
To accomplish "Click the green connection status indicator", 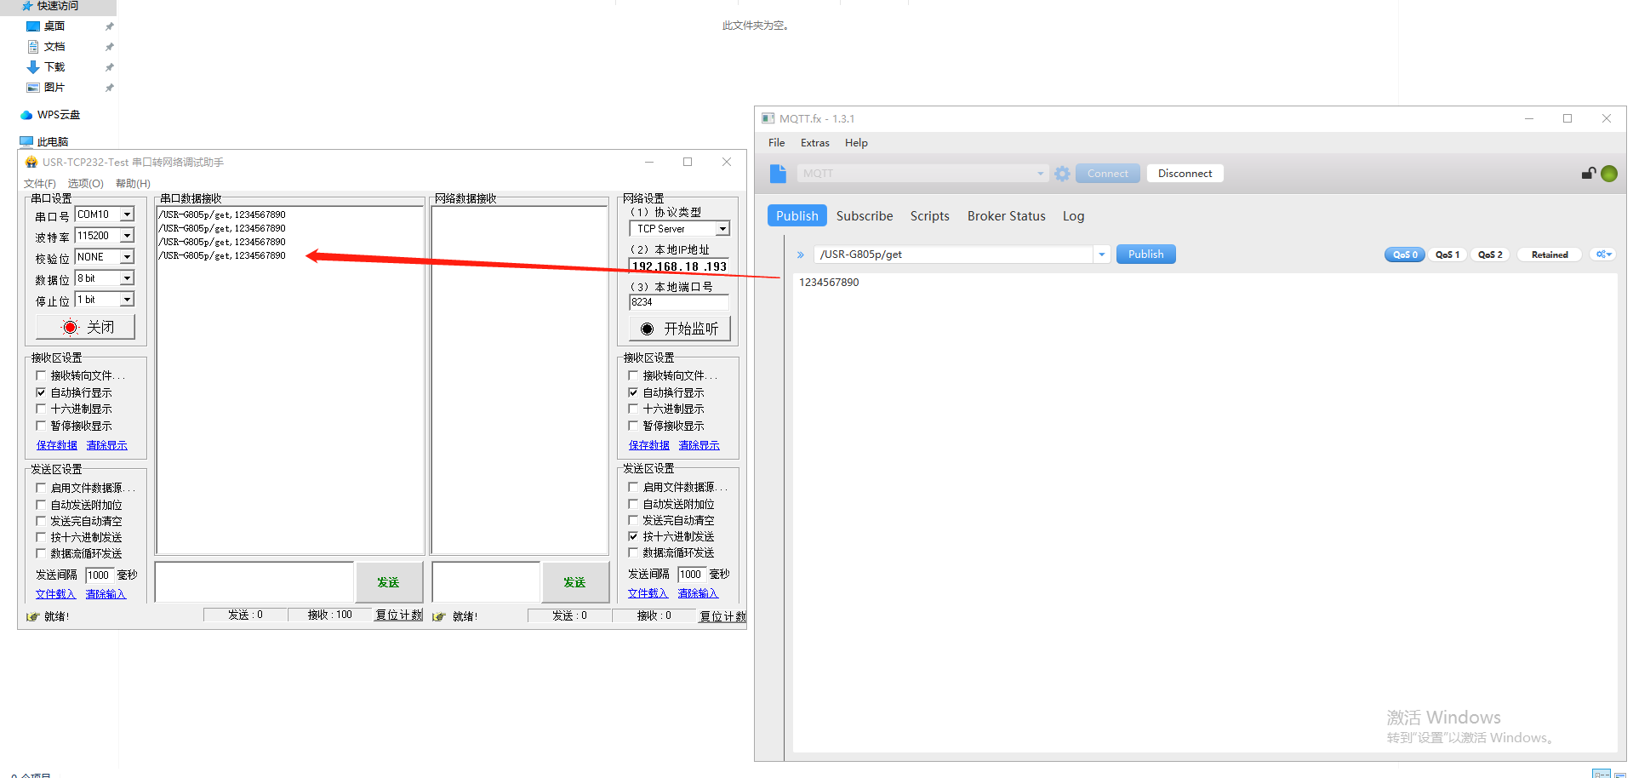I will (x=1608, y=174).
